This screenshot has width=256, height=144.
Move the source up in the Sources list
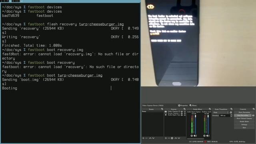176,138
